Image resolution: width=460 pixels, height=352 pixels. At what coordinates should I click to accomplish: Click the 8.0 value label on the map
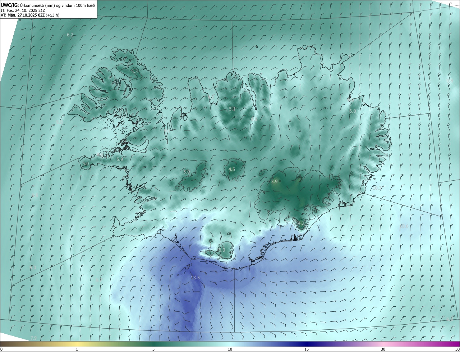click(x=33, y=267)
